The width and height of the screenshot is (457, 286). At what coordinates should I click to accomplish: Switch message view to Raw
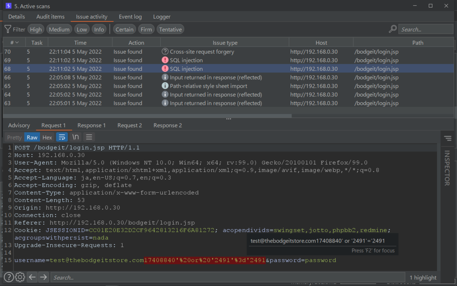click(32, 137)
